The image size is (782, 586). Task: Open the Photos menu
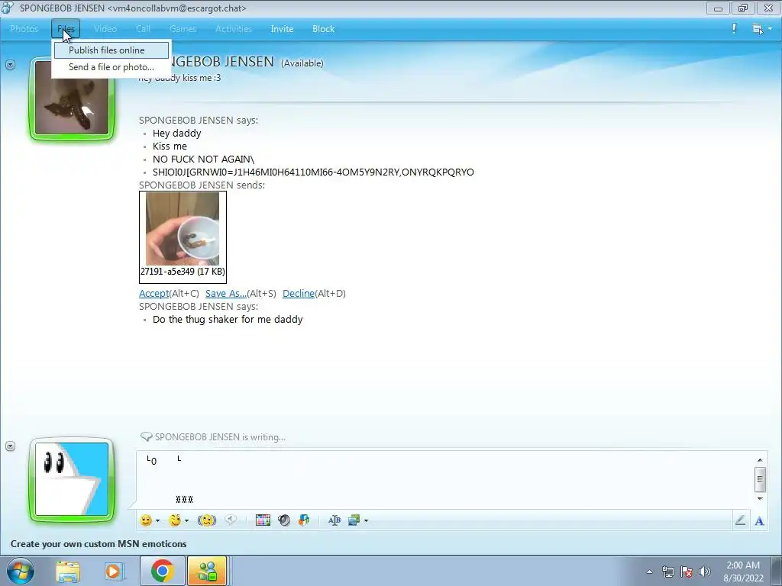[24, 29]
